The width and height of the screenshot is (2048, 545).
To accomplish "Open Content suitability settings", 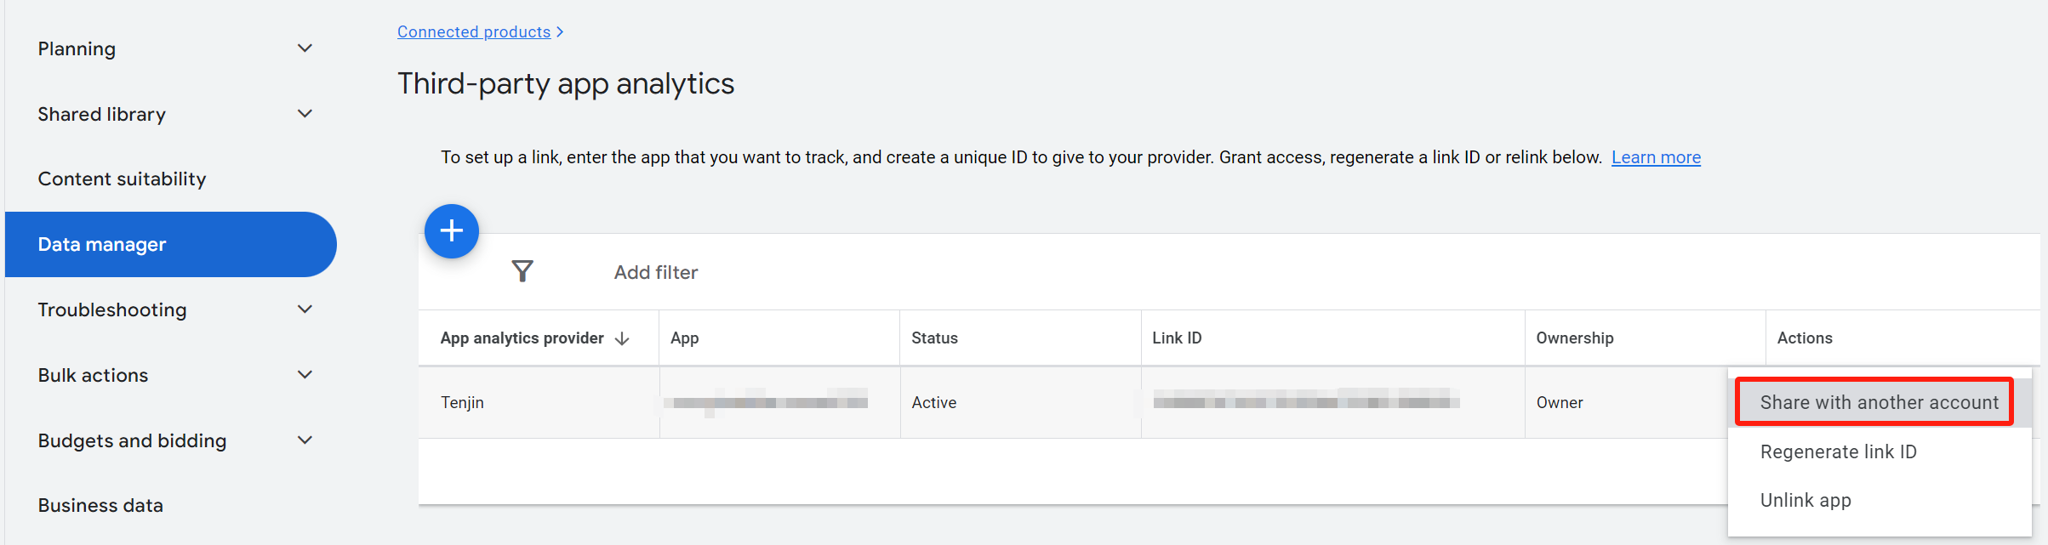I will click(122, 179).
